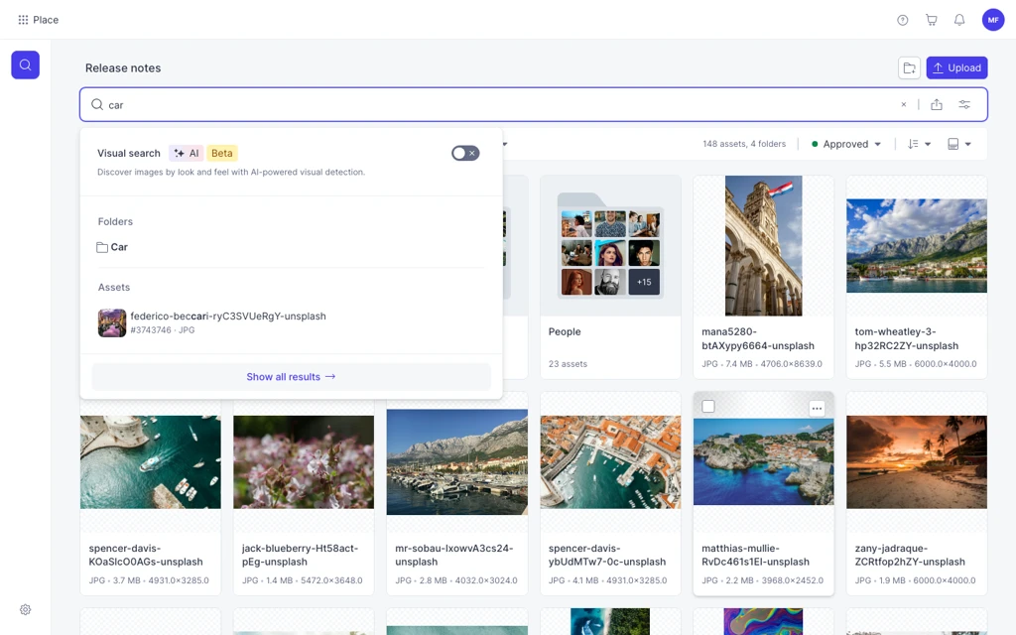The width and height of the screenshot is (1016, 635).
Task: Open the zany-jadraque-ZCRtfop2hZY-unsplash sunset image
Action: point(916,462)
